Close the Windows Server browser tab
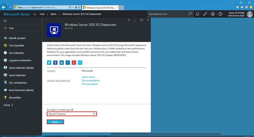Screen dimensions: 254x137 117,8
